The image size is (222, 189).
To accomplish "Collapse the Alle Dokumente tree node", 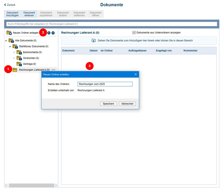I will (6, 41).
